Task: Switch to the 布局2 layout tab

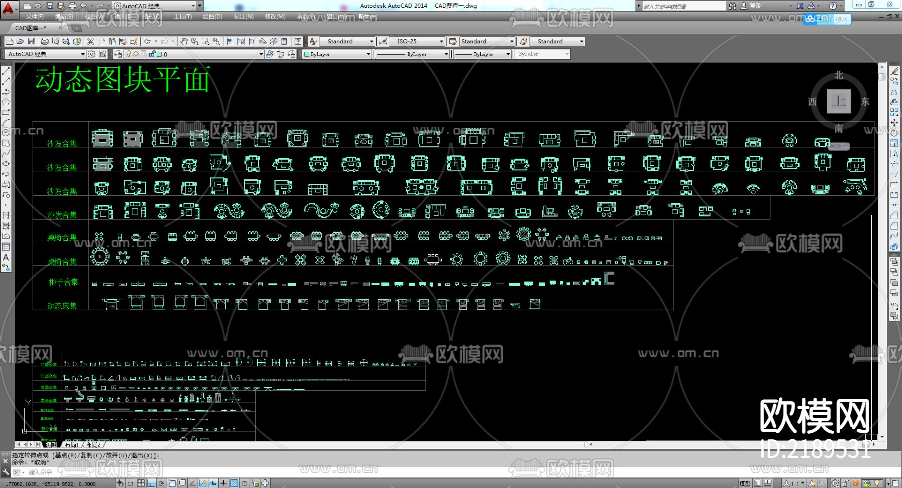Action: tap(93, 445)
